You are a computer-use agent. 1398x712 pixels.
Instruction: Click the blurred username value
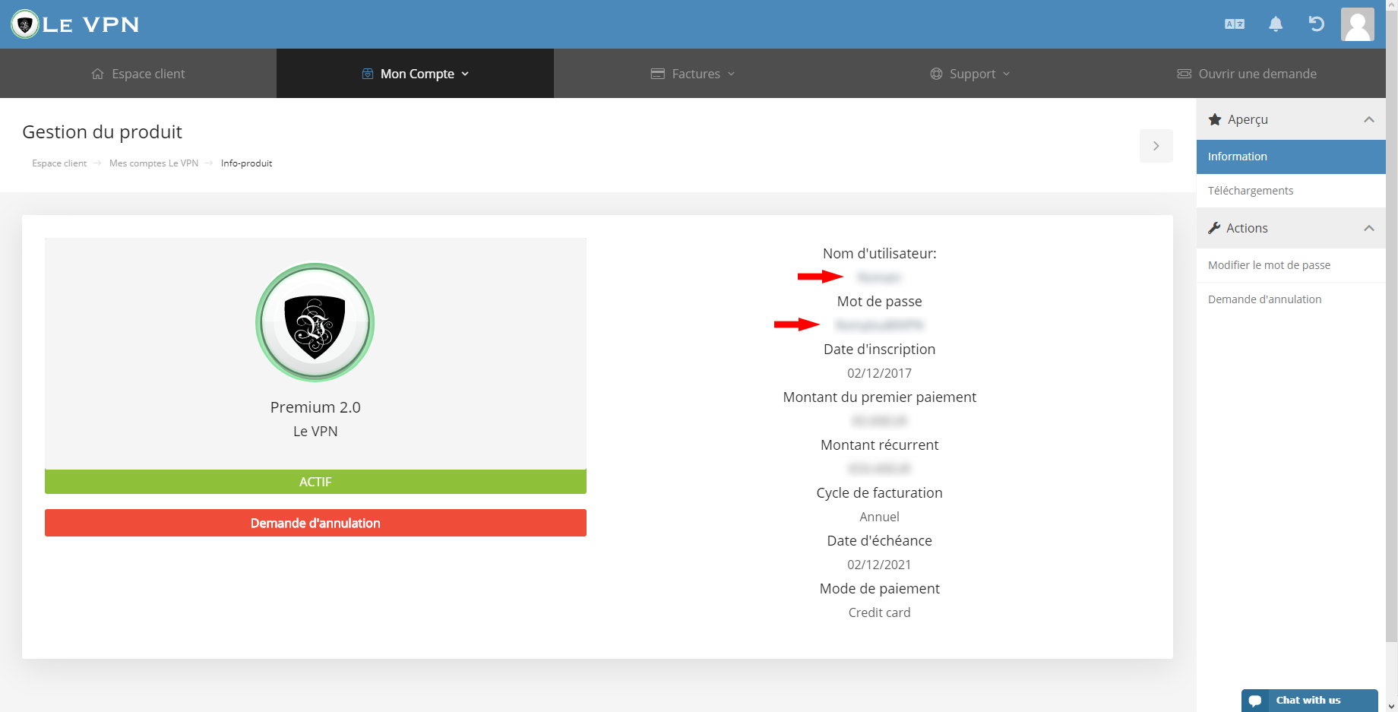coord(879,277)
